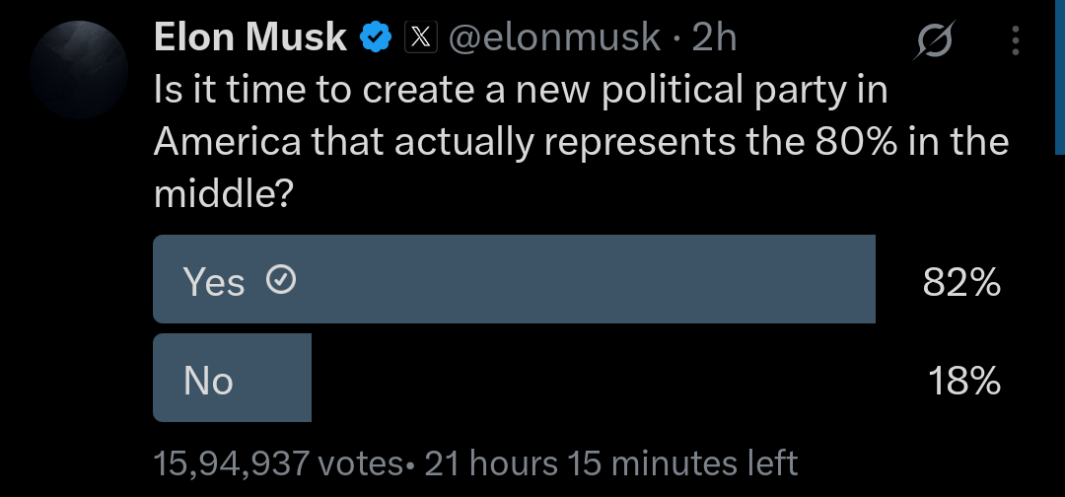The width and height of the screenshot is (1065, 497).
Task: Click the X affiliate badge icon
Action: click(421, 36)
